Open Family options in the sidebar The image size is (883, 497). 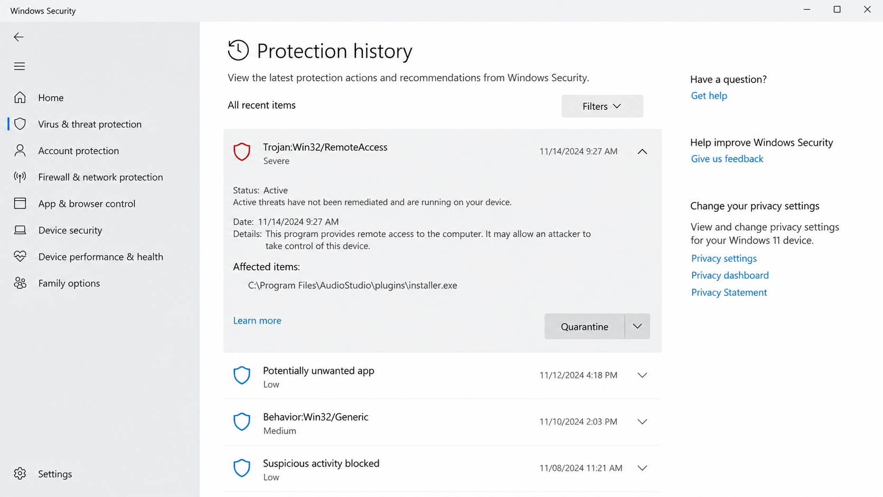(x=69, y=283)
